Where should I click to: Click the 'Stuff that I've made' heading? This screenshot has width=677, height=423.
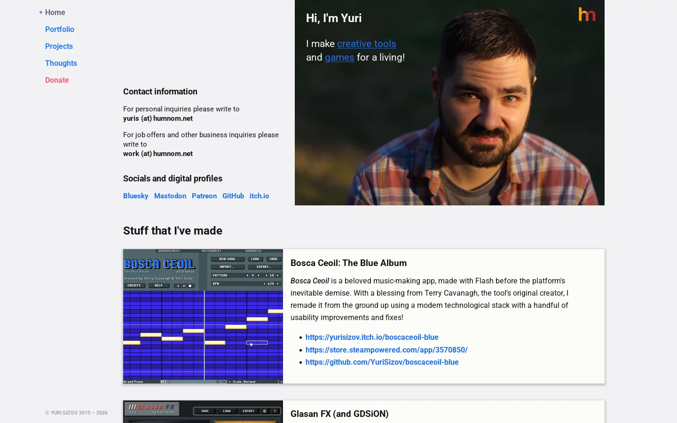pyautogui.click(x=173, y=231)
